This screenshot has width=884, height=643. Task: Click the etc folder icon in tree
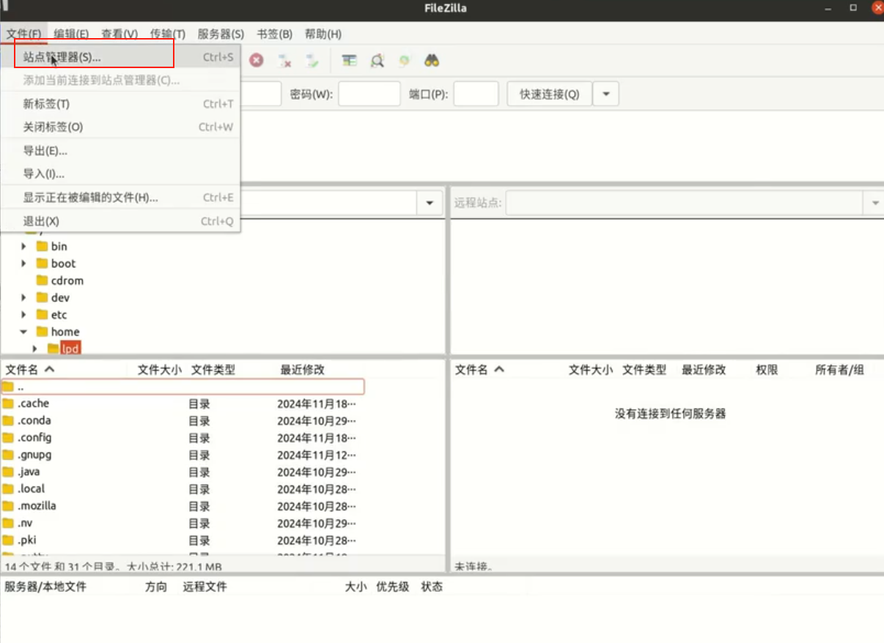(x=42, y=315)
